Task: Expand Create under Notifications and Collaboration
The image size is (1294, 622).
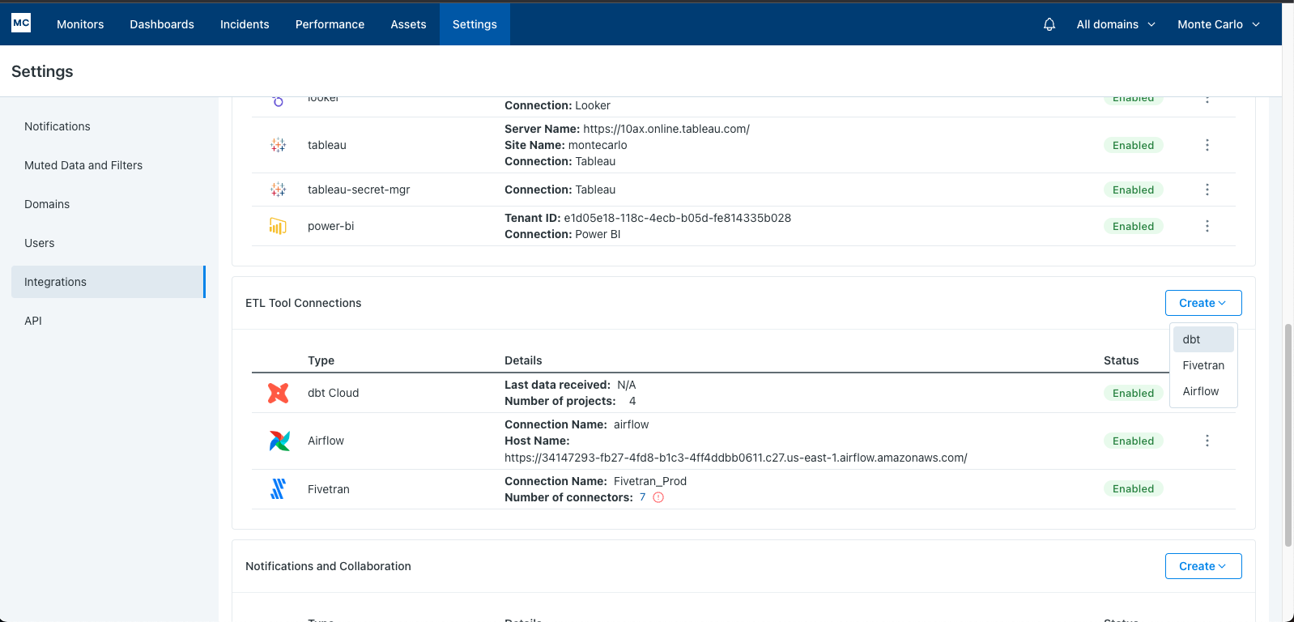Action: click(1202, 566)
